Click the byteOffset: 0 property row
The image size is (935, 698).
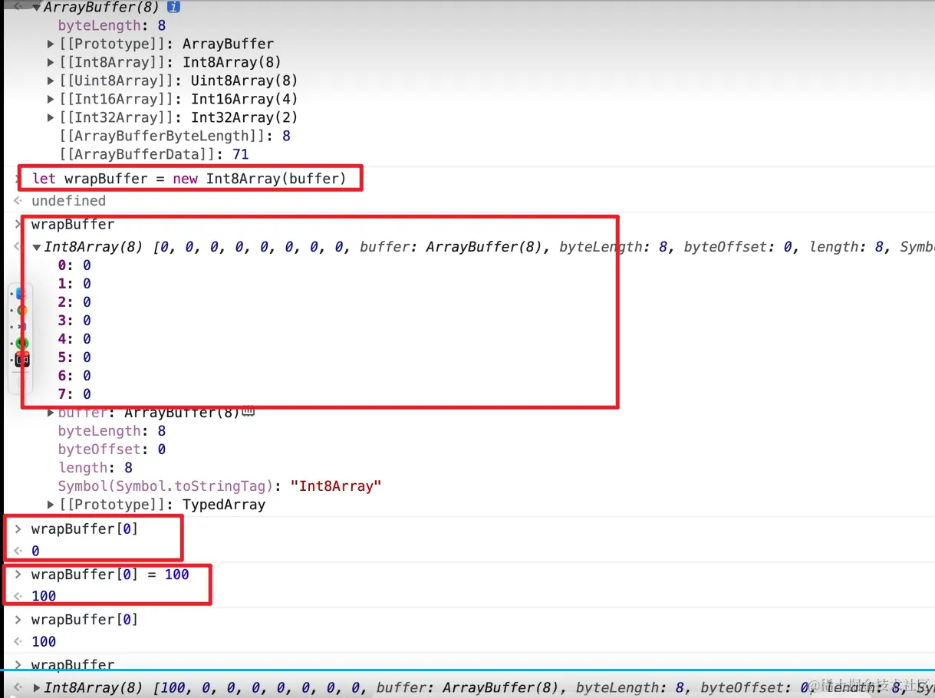112,449
